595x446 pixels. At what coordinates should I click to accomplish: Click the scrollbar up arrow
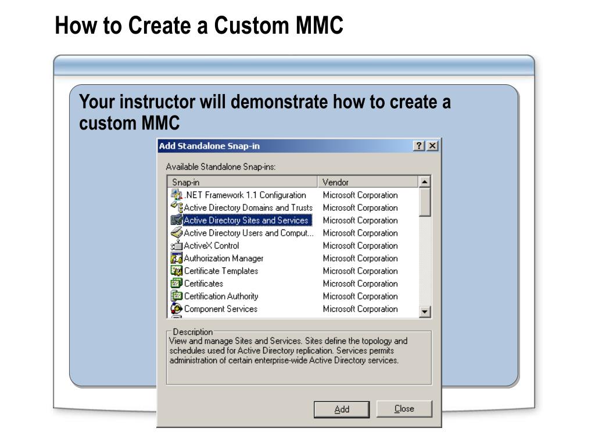[425, 182]
